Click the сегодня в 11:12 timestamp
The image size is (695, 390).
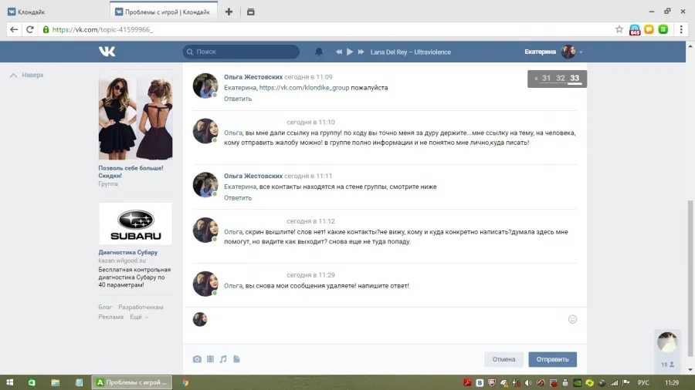pyautogui.click(x=310, y=221)
